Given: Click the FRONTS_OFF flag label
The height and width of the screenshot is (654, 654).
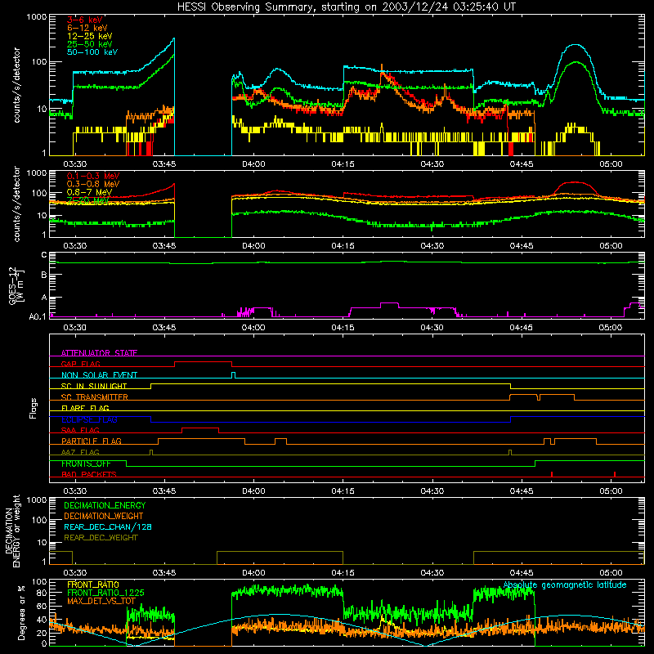Looking at the screenshot, I should [x=86, y=464].
